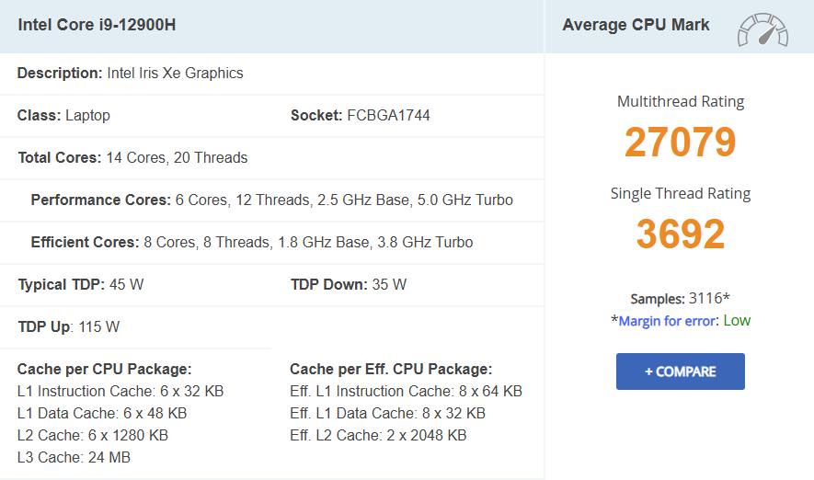Image resolution: width=814 pixels, height=480 pixels.
Task: Click the Single Thread Rating score 3692
Action: click(681, 234)
